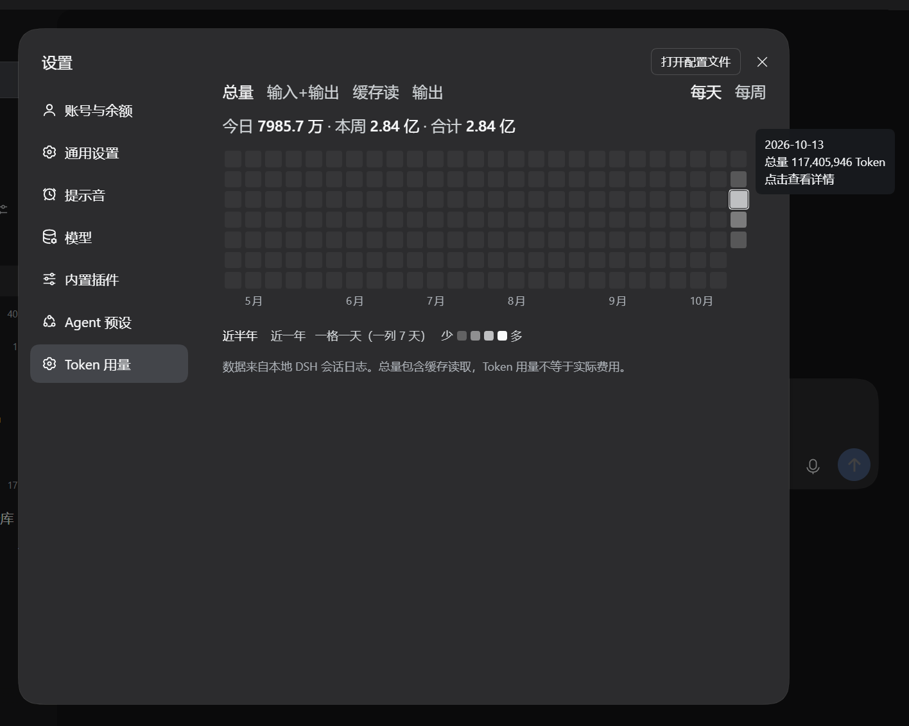The image size is (909, 726).
Task: Click the 今日 7985.7 万 statistic
Action: click(272, 126)
